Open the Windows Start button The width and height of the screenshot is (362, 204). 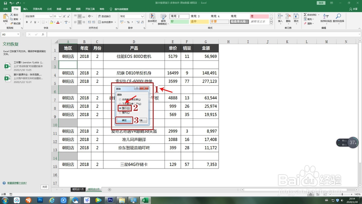coord(5,200)
